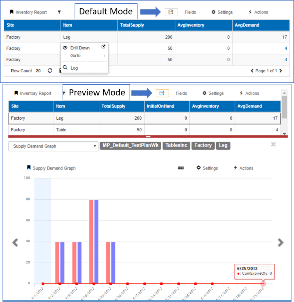This screenshot has width=294, height=302.
Task: Click the external-link icon on Drill Down
Action: 103,46
